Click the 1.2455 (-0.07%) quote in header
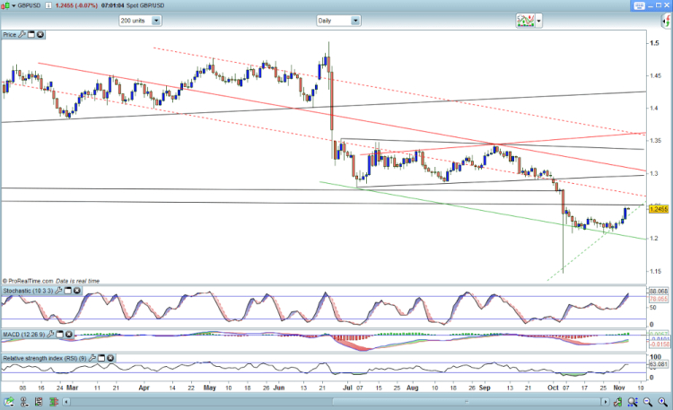 (x=76, y=5)
